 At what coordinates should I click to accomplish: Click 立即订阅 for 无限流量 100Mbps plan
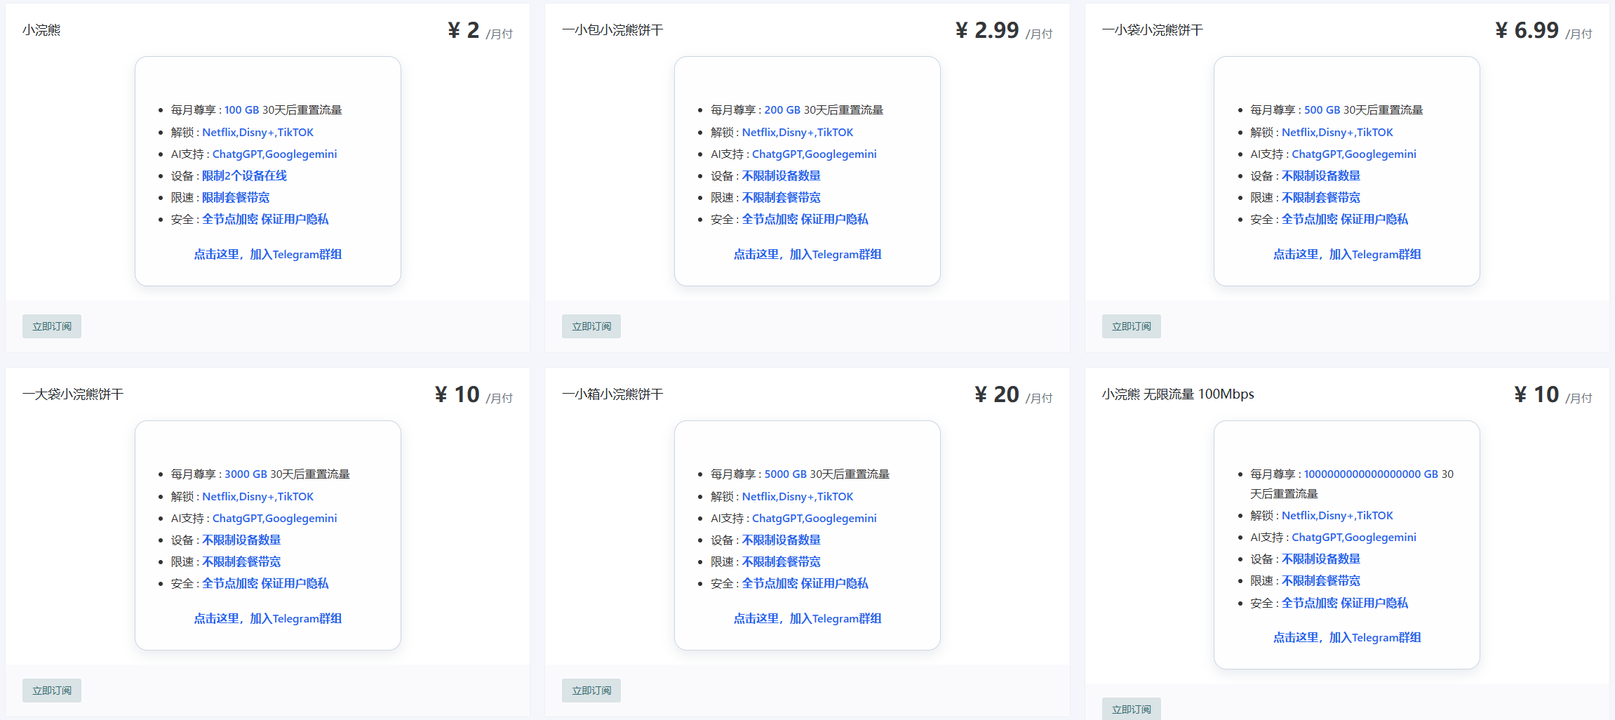click(1131, 709)
